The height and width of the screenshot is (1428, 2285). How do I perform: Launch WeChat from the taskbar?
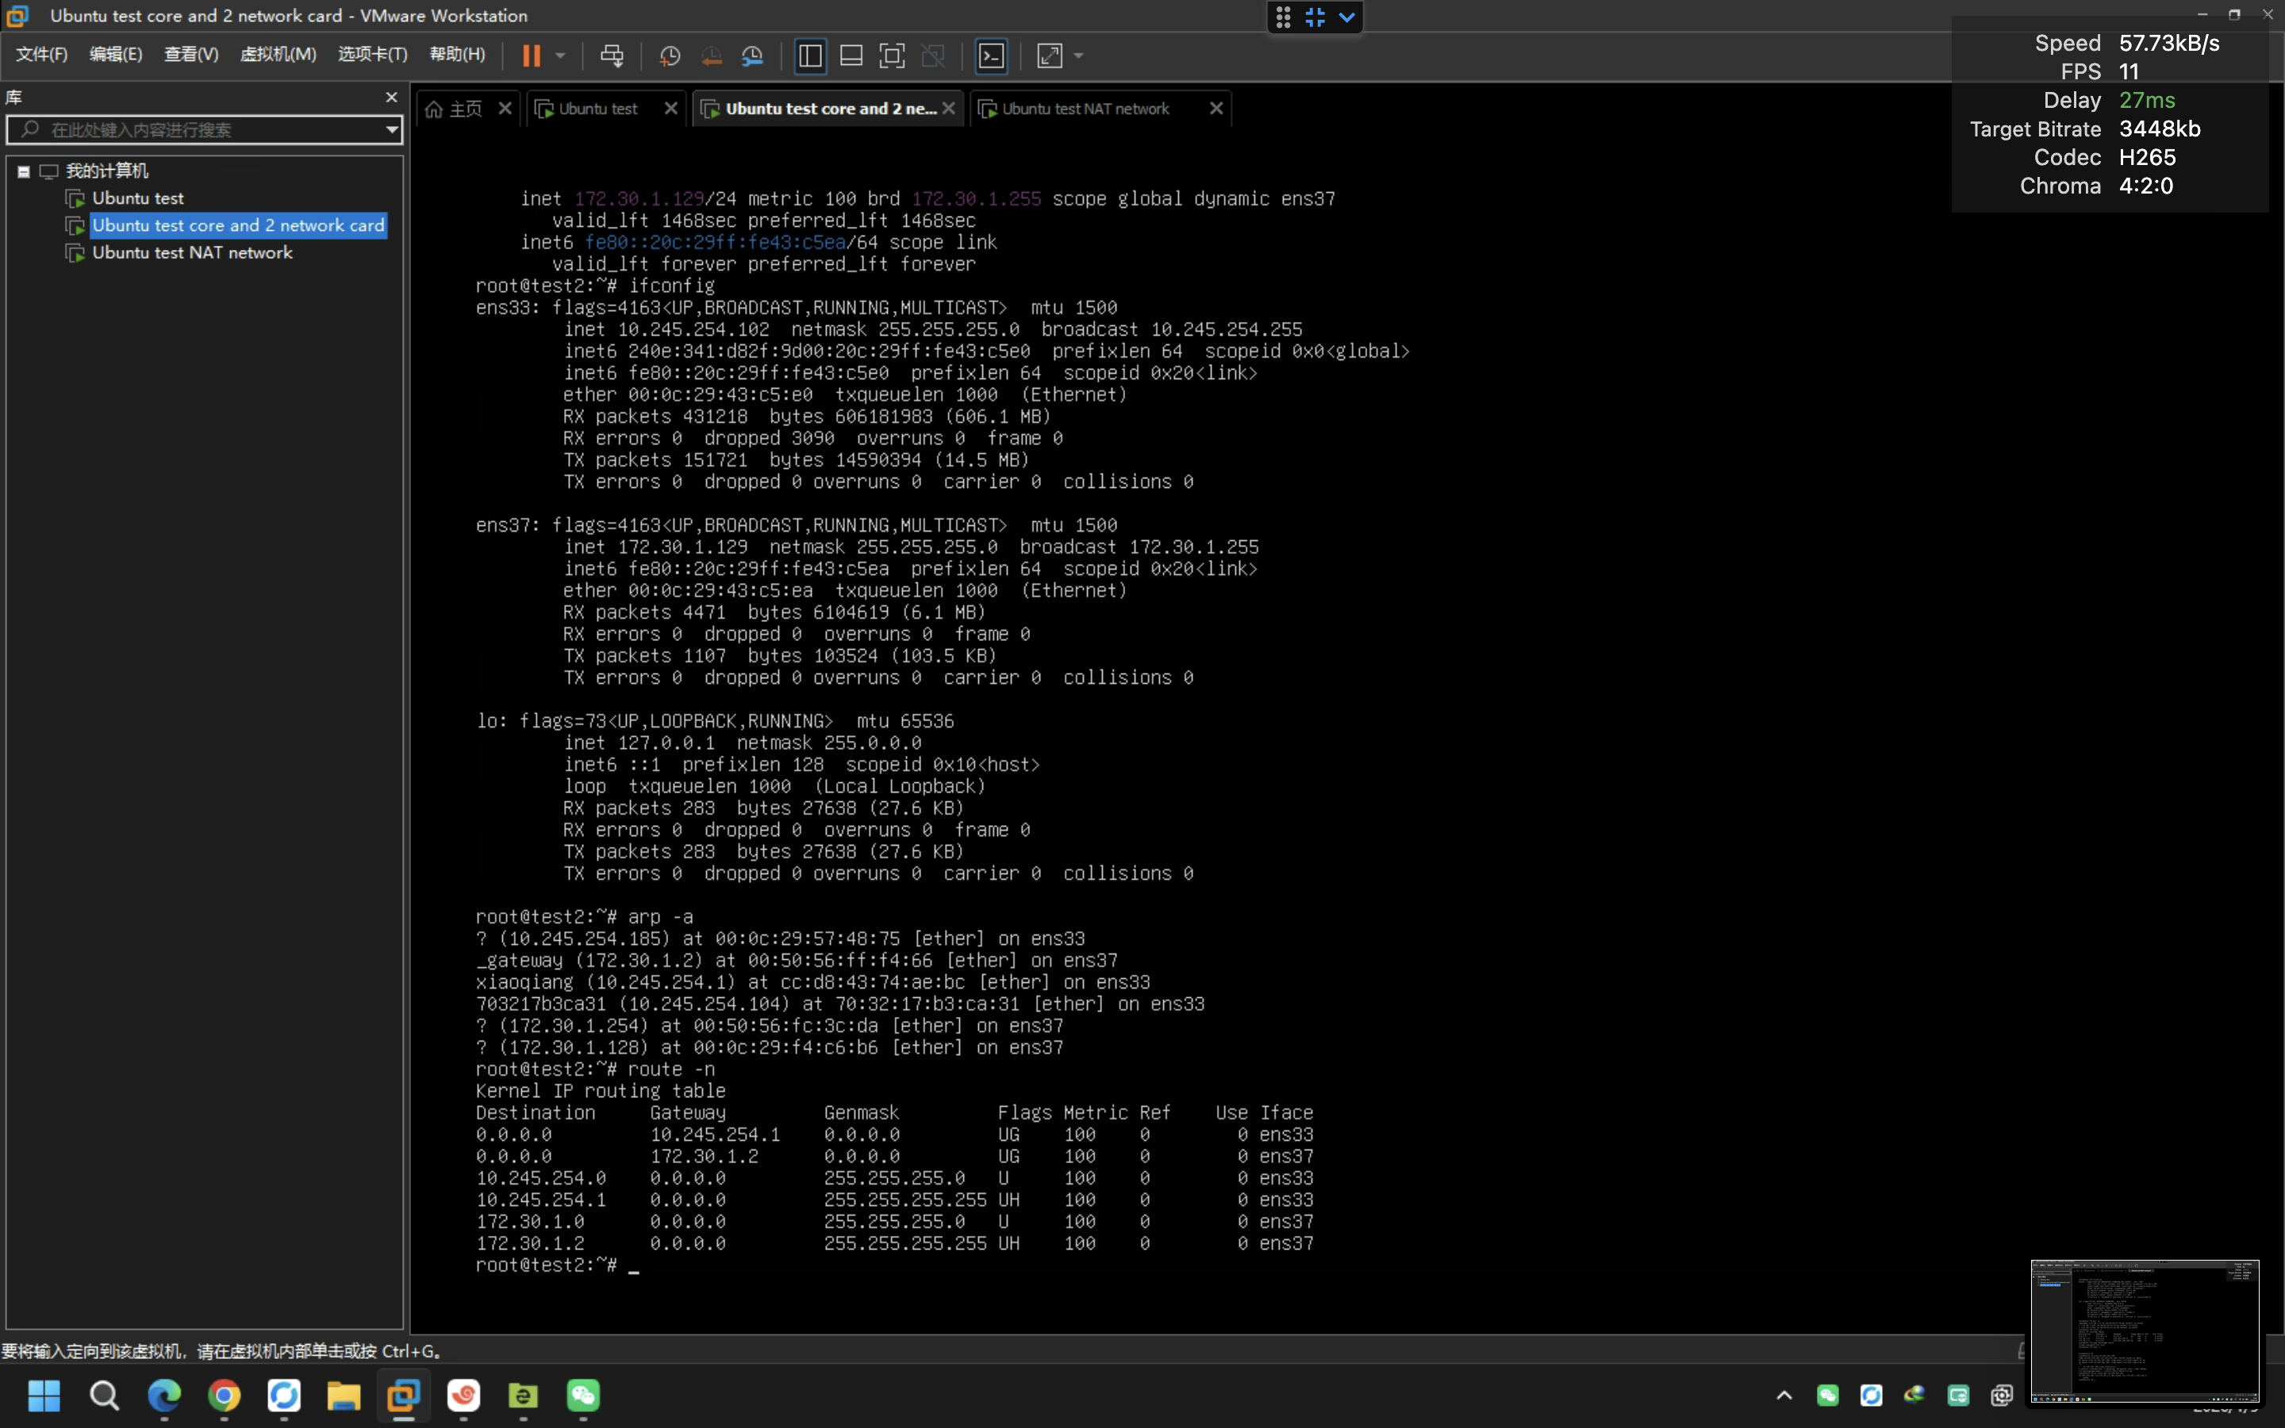583,1396
